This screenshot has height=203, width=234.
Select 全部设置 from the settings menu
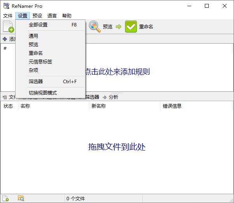pyautogui.click(x=51, y=25)
